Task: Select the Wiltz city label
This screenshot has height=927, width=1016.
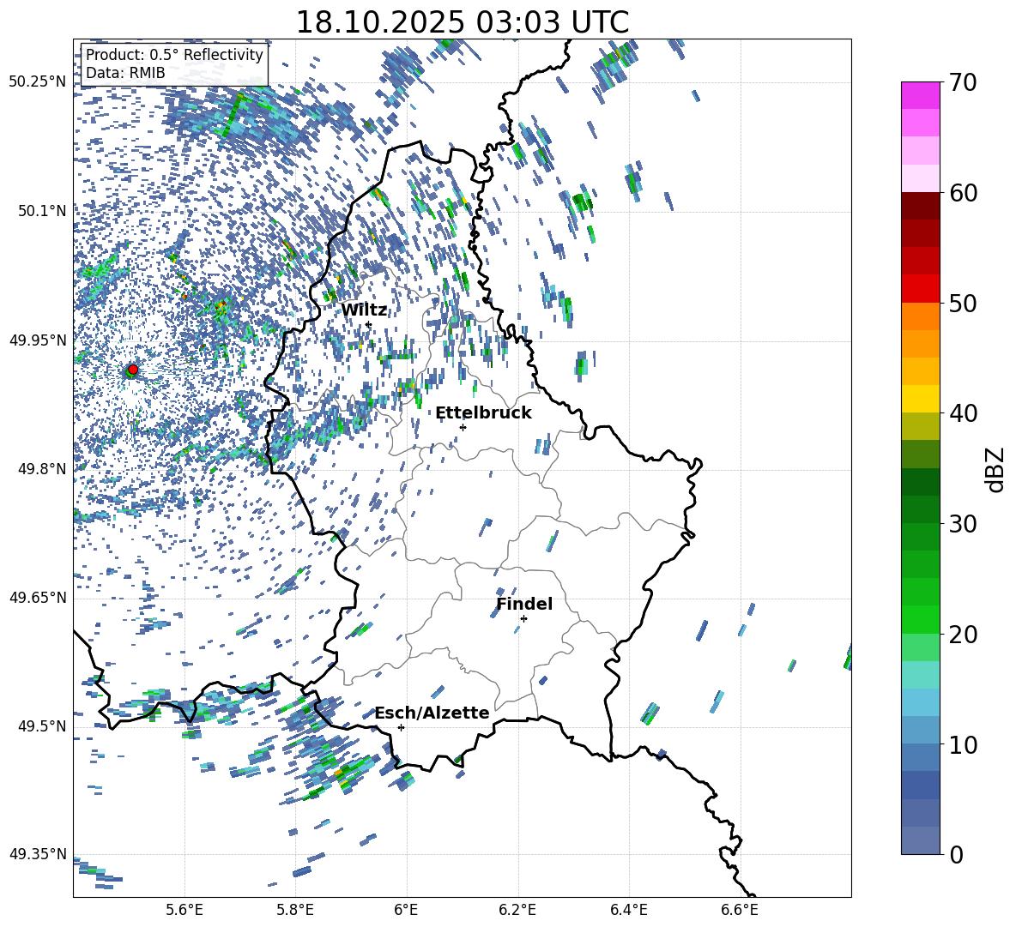Action: [364, 310]
